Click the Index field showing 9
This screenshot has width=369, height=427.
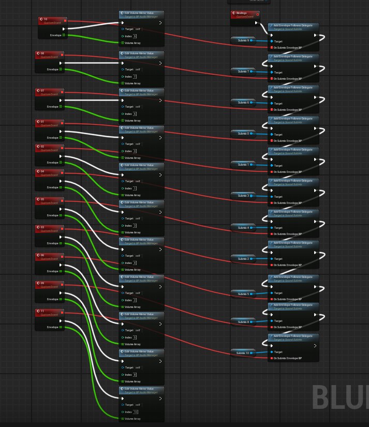pos(135,36)
